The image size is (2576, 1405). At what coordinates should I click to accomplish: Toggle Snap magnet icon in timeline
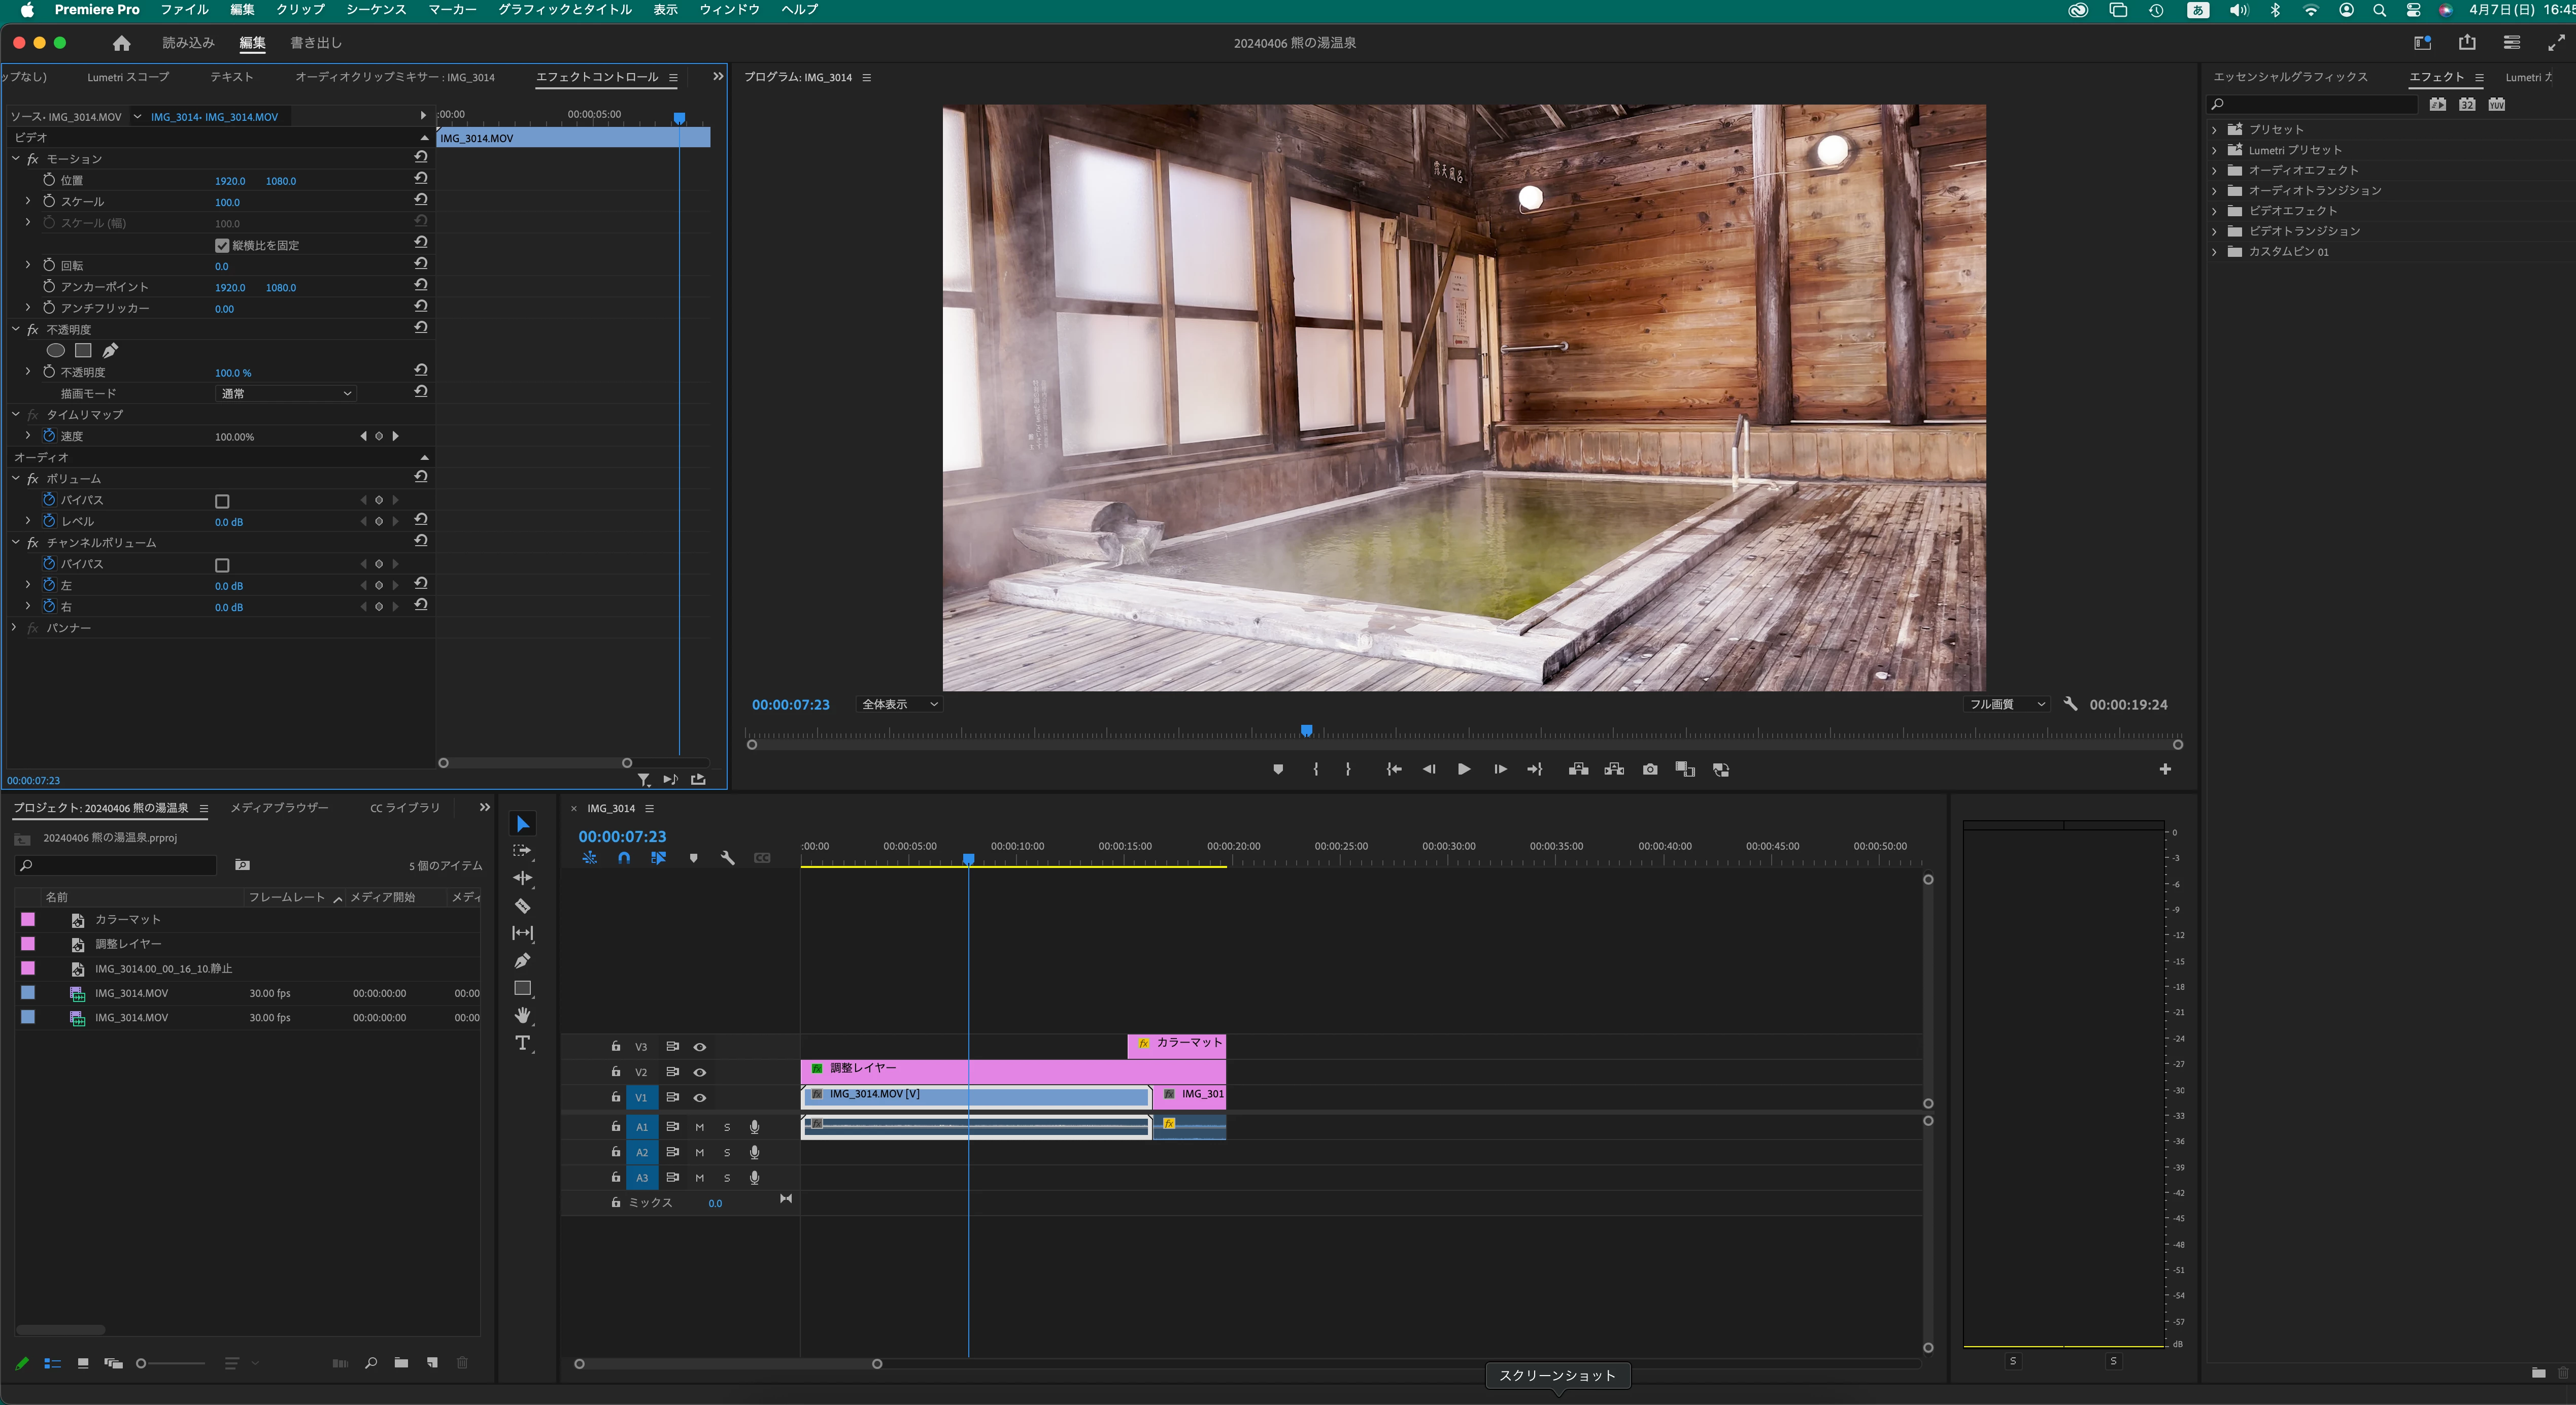(624, 858)
